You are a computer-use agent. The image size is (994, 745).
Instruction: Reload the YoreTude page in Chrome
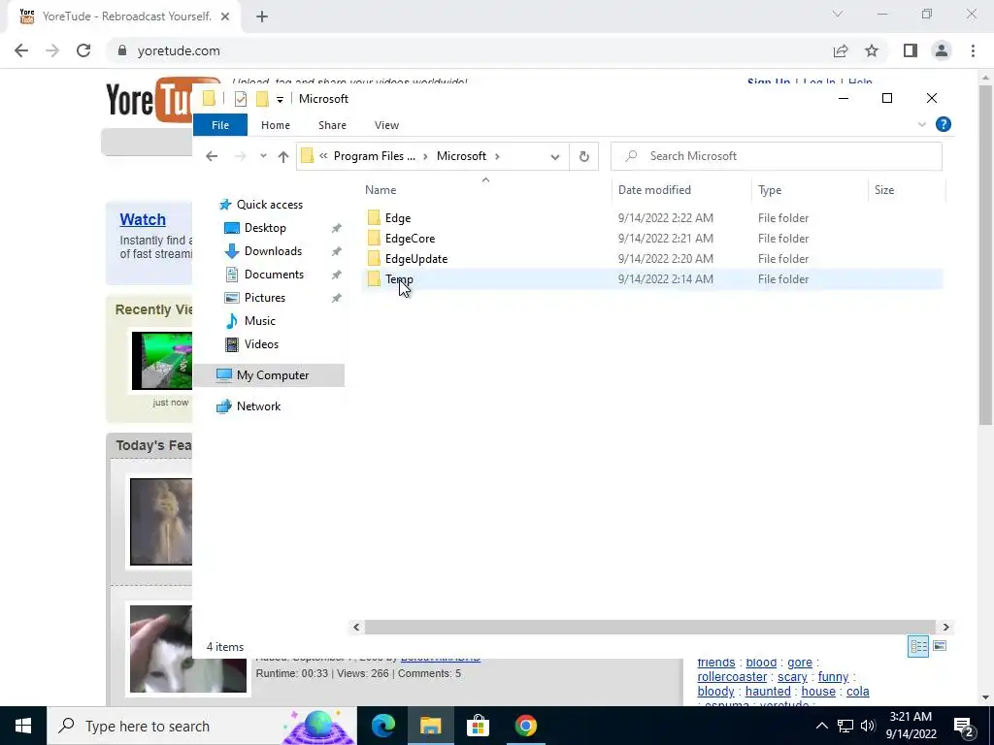[83, 50]
